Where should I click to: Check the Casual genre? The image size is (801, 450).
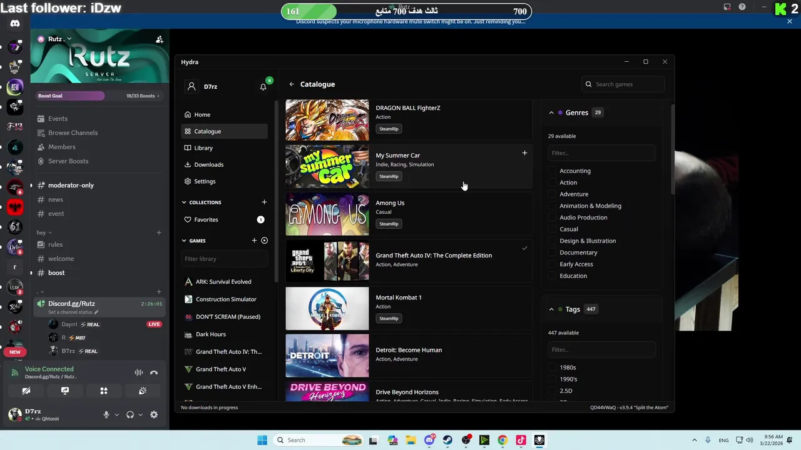553,229
